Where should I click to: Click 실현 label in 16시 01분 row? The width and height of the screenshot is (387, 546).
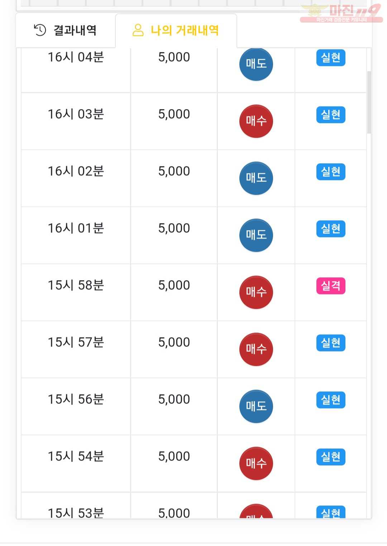click(331, 229)
